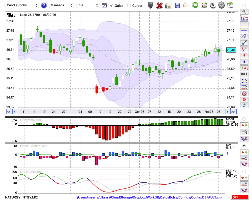Click the Estocastico panel red-green arrows icon

click(x=244, y=178)
